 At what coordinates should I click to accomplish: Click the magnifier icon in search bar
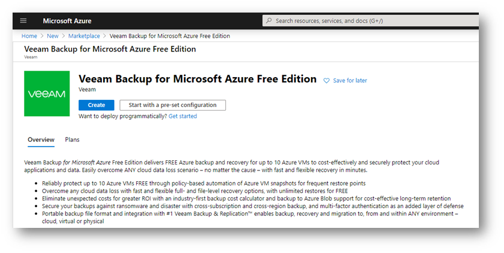click(269, 21)
